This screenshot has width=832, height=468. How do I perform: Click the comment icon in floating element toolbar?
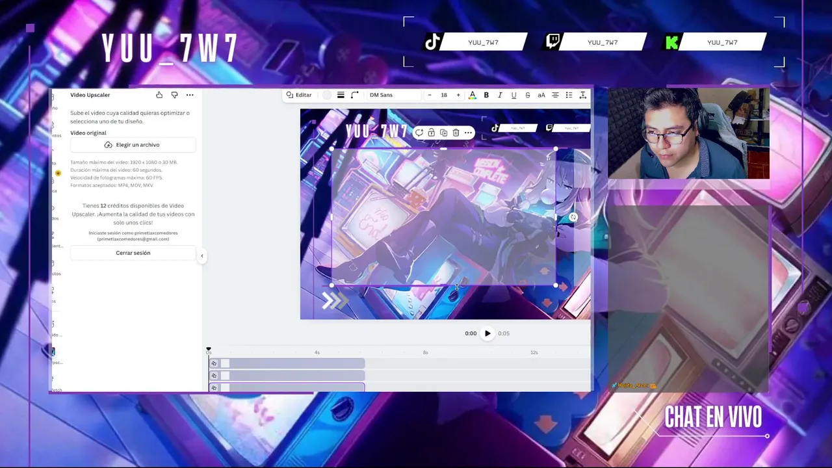419,133
